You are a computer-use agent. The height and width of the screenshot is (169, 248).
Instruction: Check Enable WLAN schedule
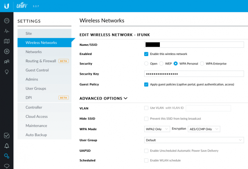click(146, 161)
